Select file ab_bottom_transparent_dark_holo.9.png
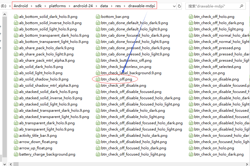The image size is (250, 166). click(x=51, y=35)
